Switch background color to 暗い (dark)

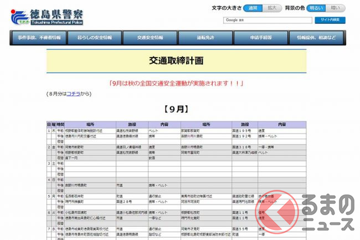point(335,8)
